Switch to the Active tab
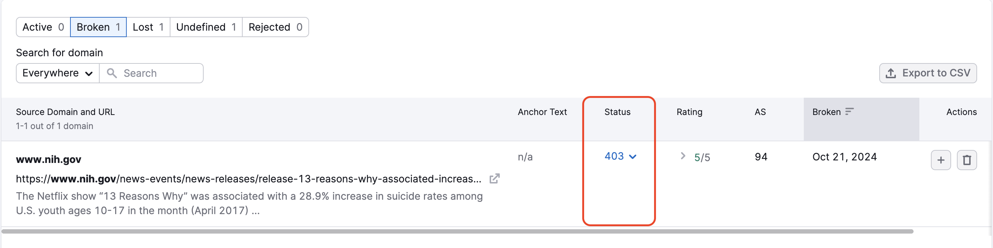Viewport: 993px width, 248px height. [x=43, y=27]
